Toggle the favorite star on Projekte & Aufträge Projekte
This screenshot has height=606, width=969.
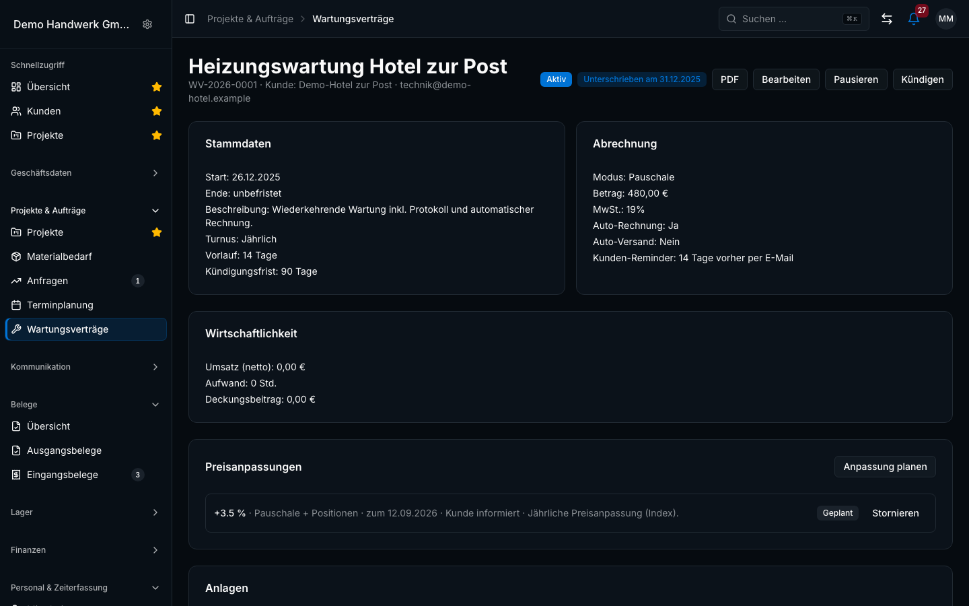[157, 232]
